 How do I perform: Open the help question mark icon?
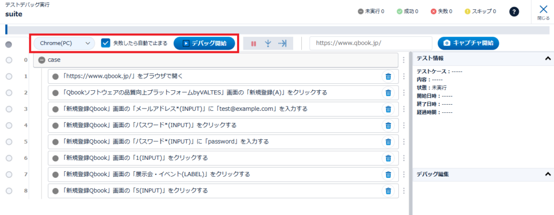[x=514, y=12]
